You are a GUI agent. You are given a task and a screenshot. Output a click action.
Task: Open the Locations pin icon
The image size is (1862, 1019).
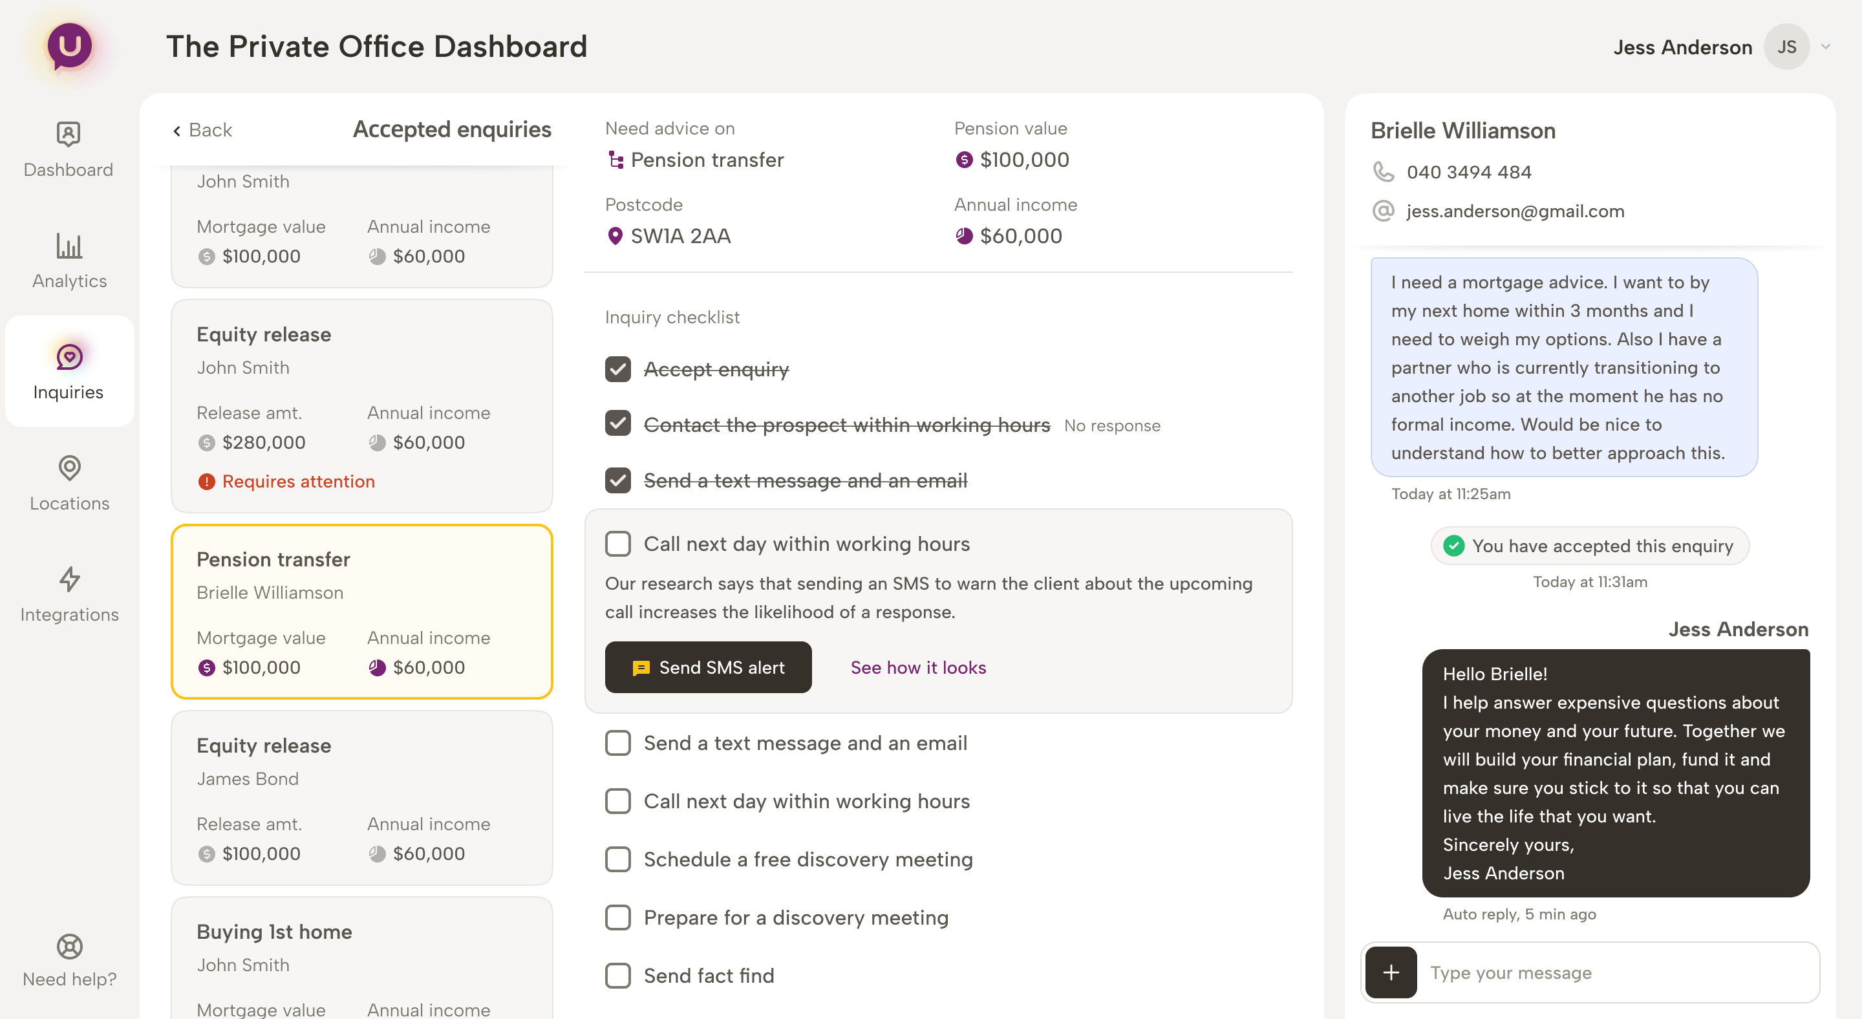(69, 468)
